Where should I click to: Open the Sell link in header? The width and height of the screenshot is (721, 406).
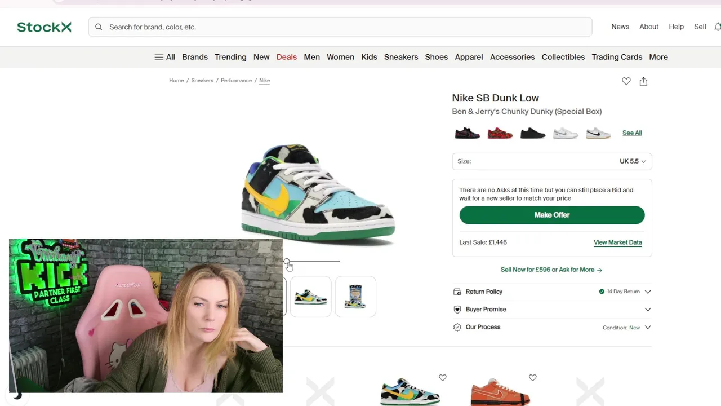click(x=700, y=27)
